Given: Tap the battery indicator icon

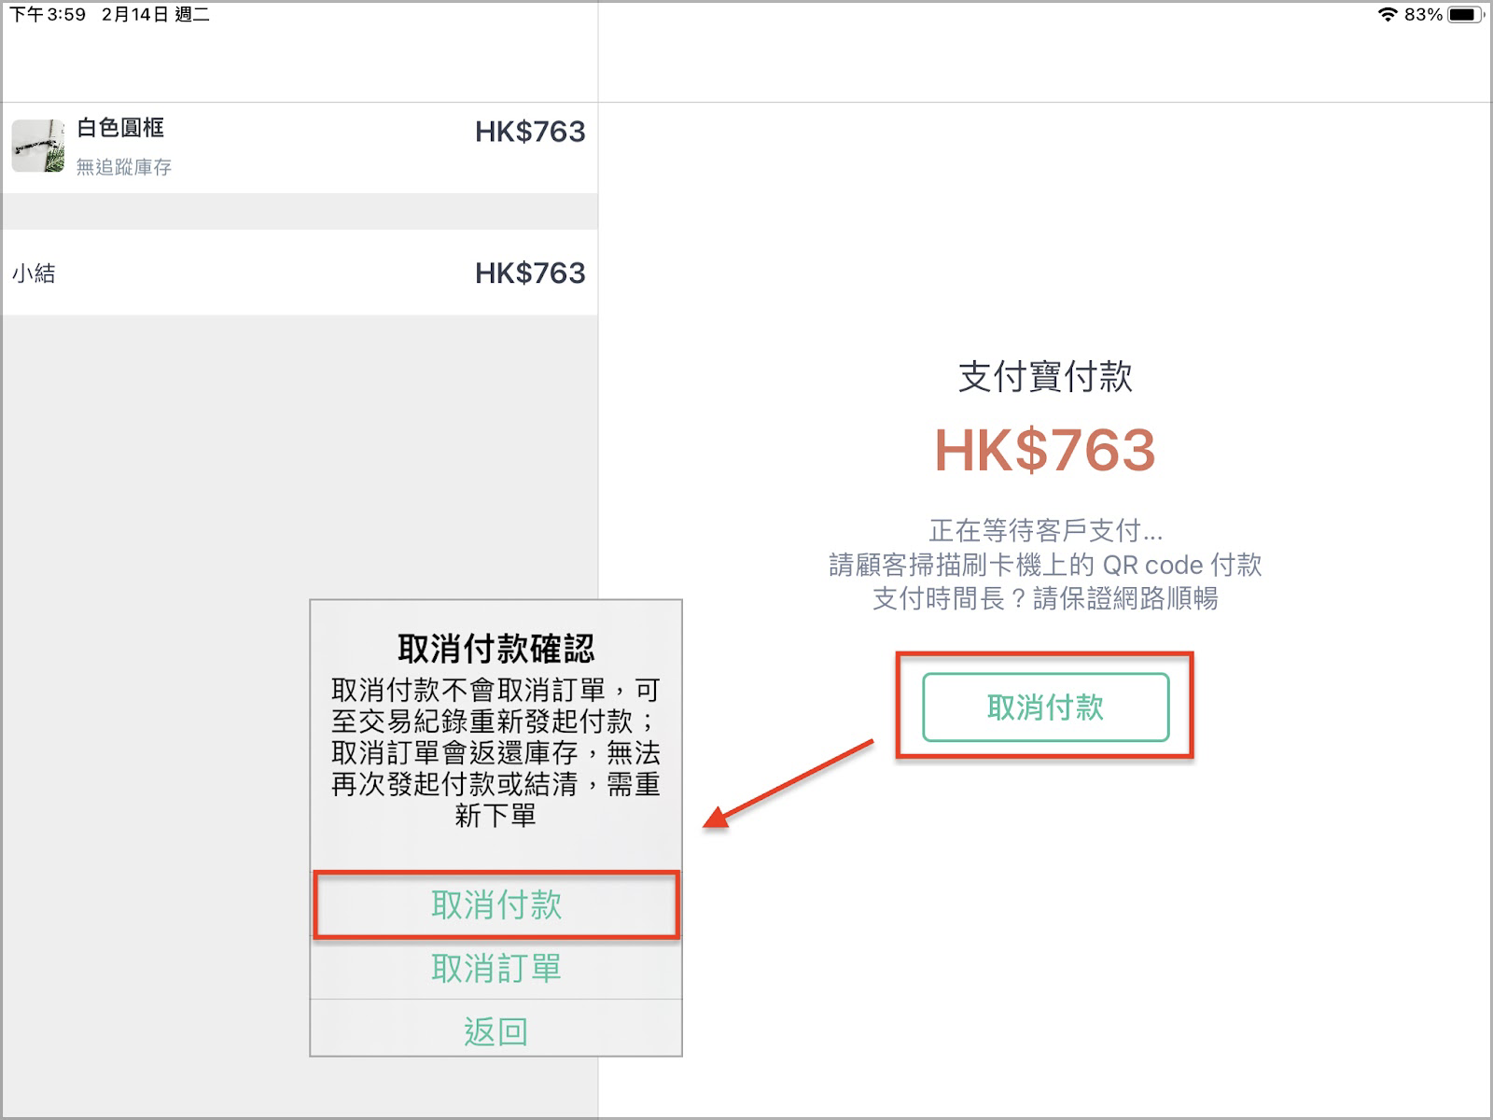Looking at the screenshot, I should coord(1464,14).
